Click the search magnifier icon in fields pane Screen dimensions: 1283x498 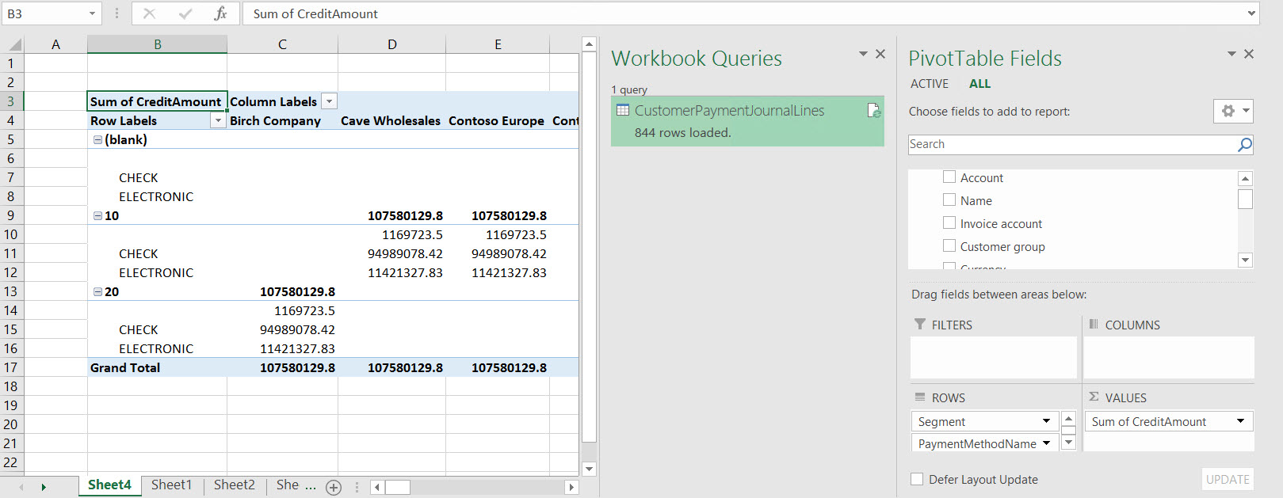pyautogui.click(x=1245, y=144)
